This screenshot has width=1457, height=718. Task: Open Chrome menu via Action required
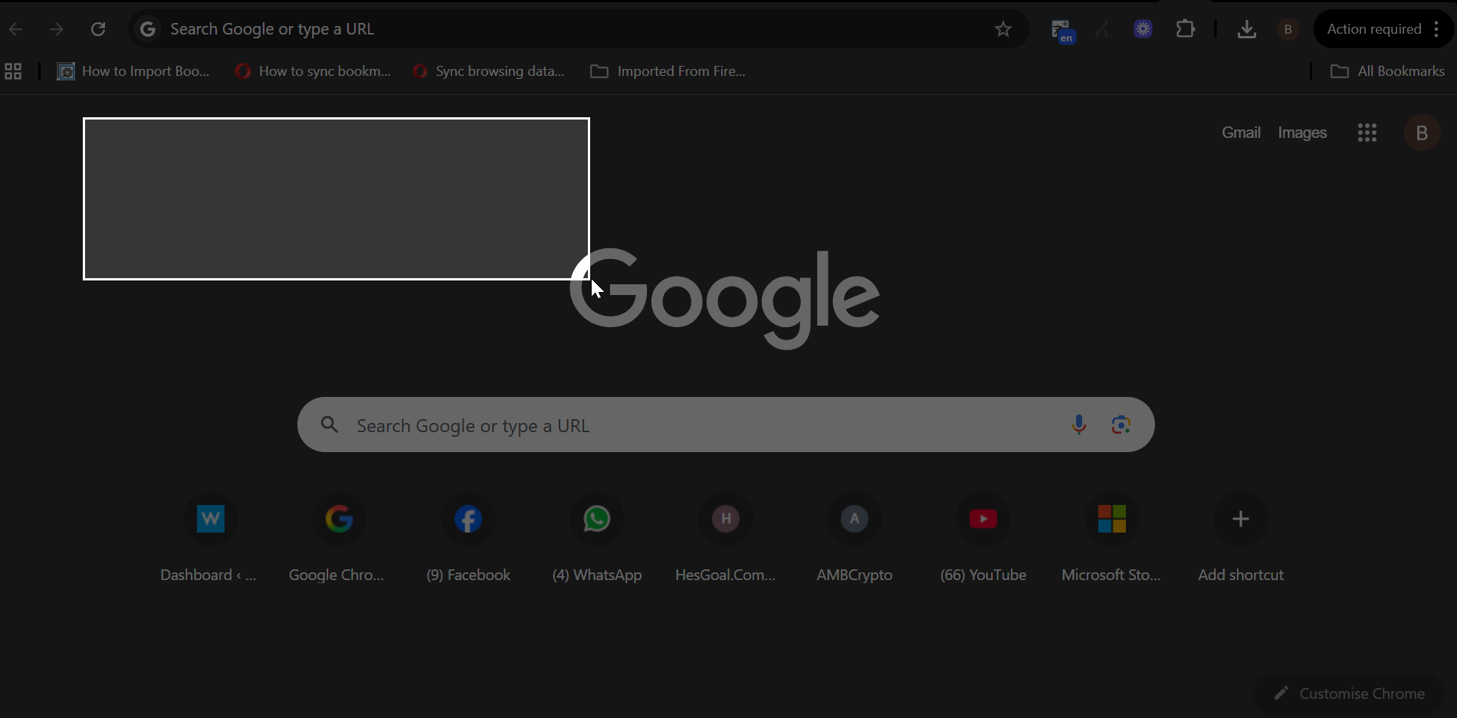1383,29
